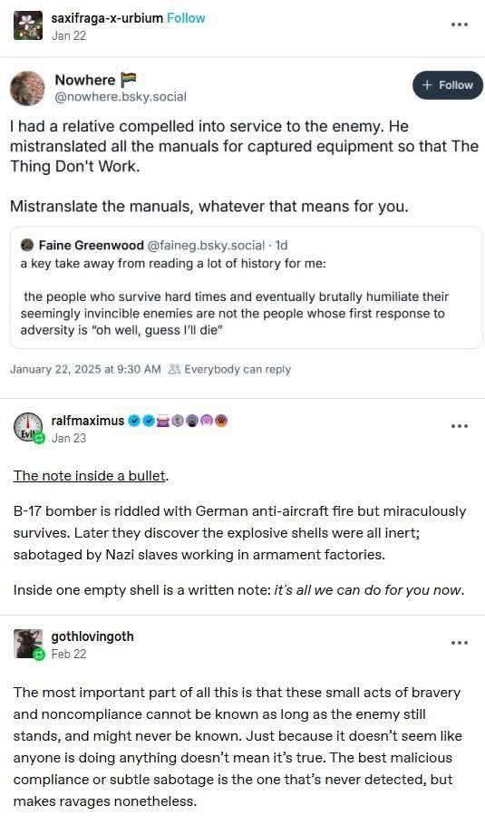
Task: Click pride flag icon beside Nowhere
Action: [x=128, y=80]
